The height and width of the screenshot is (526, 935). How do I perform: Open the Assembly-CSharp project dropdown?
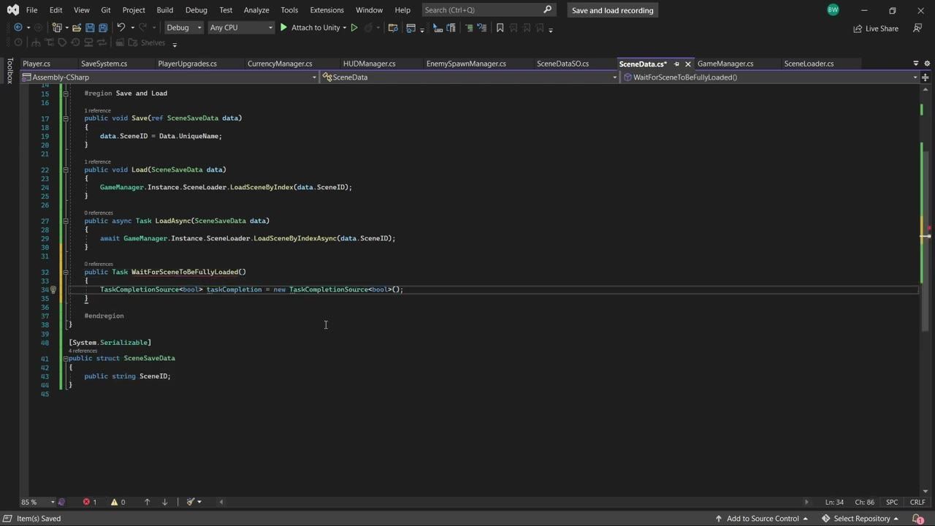pos(170,77)
